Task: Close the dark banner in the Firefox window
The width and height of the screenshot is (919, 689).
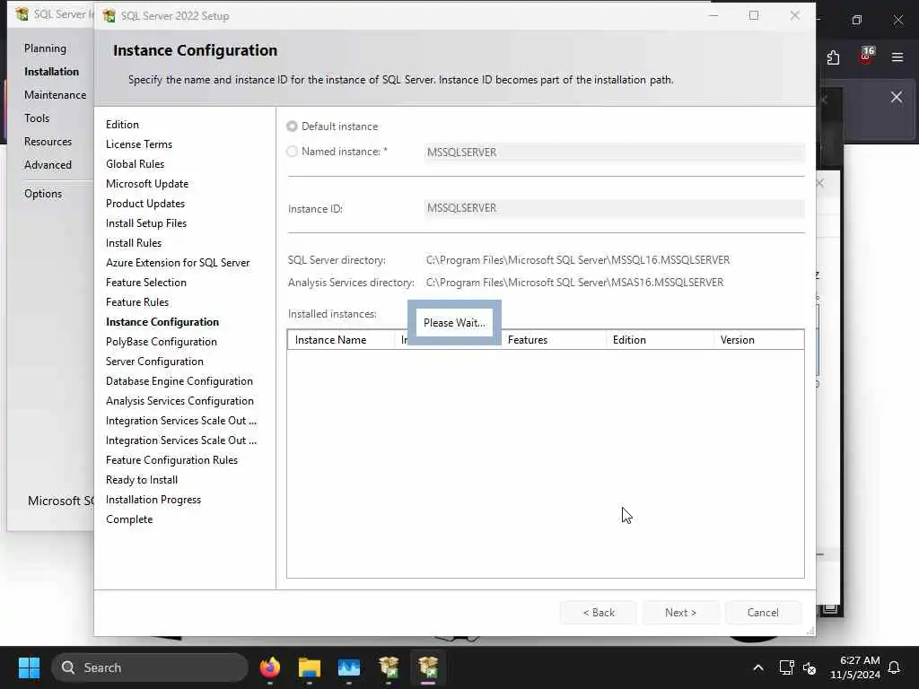Action: [897, 97]
